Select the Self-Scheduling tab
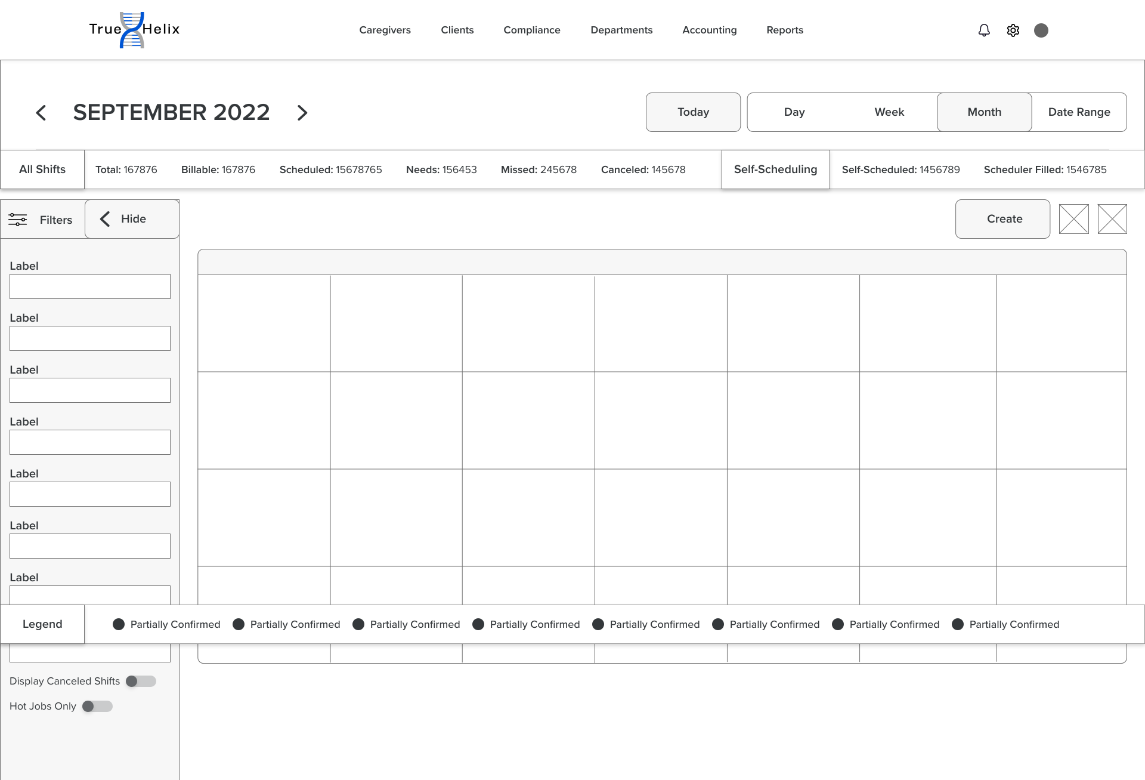The height and width of the screenshot is (780, 1145). coord(775,169)
